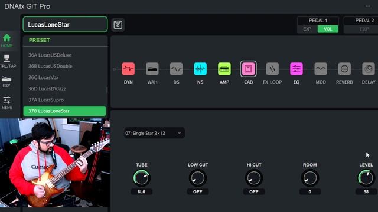Image resolution: width=378 pixels, height=212 pixels.
Task: Load preset 36C LucasVox
Action: (64, 77)
